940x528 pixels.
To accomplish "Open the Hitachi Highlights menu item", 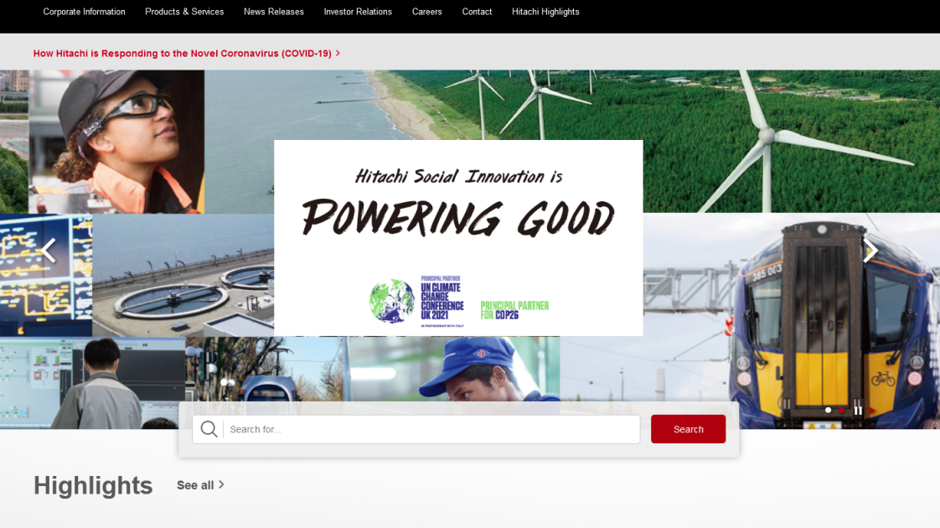I will 545,12.
